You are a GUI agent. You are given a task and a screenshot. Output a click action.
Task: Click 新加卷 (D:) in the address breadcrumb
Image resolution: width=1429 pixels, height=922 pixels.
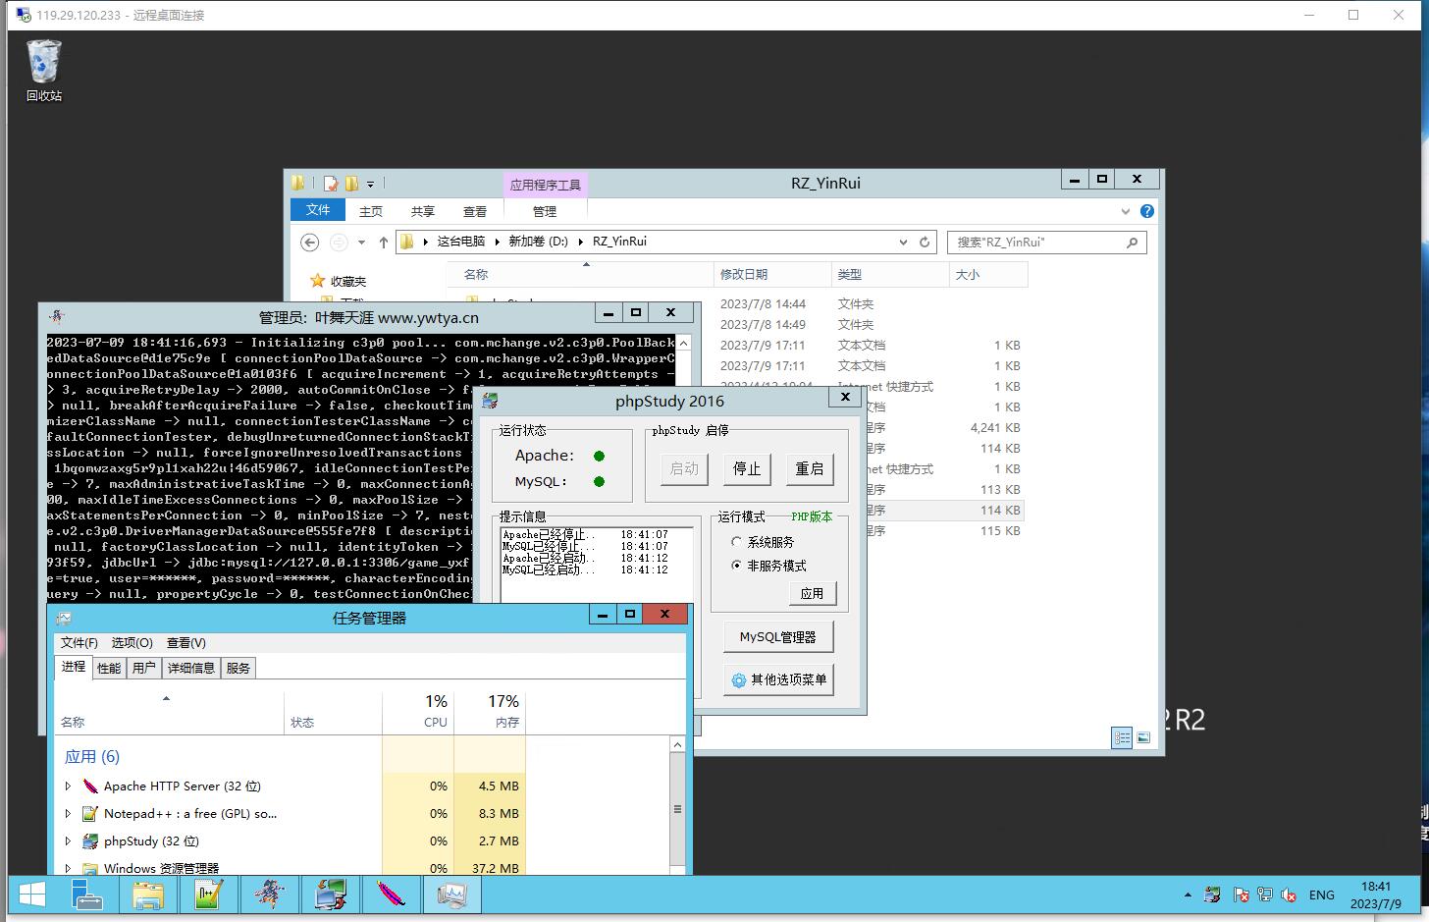(538, 242)
